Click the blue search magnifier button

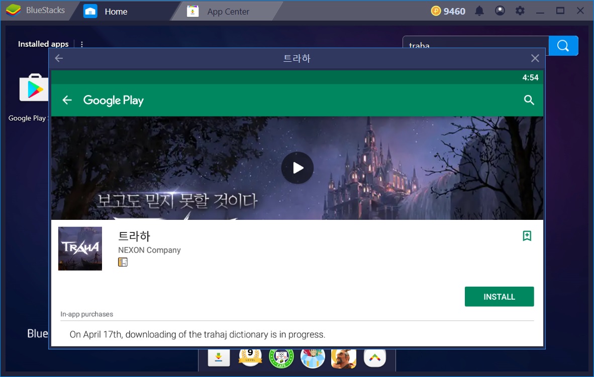point(563,46)
